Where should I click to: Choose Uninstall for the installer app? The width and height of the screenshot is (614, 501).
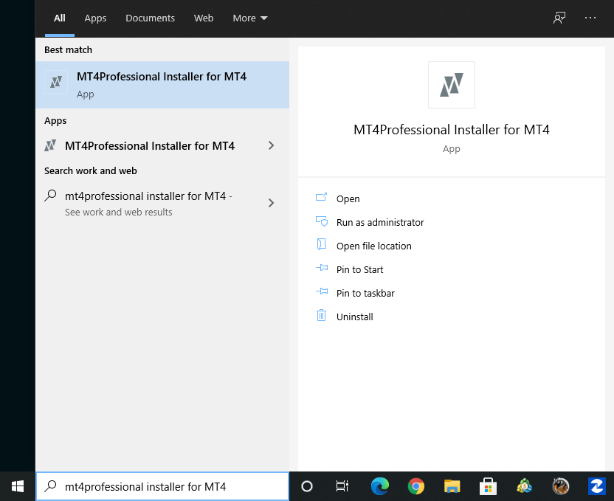click(354, 317)
